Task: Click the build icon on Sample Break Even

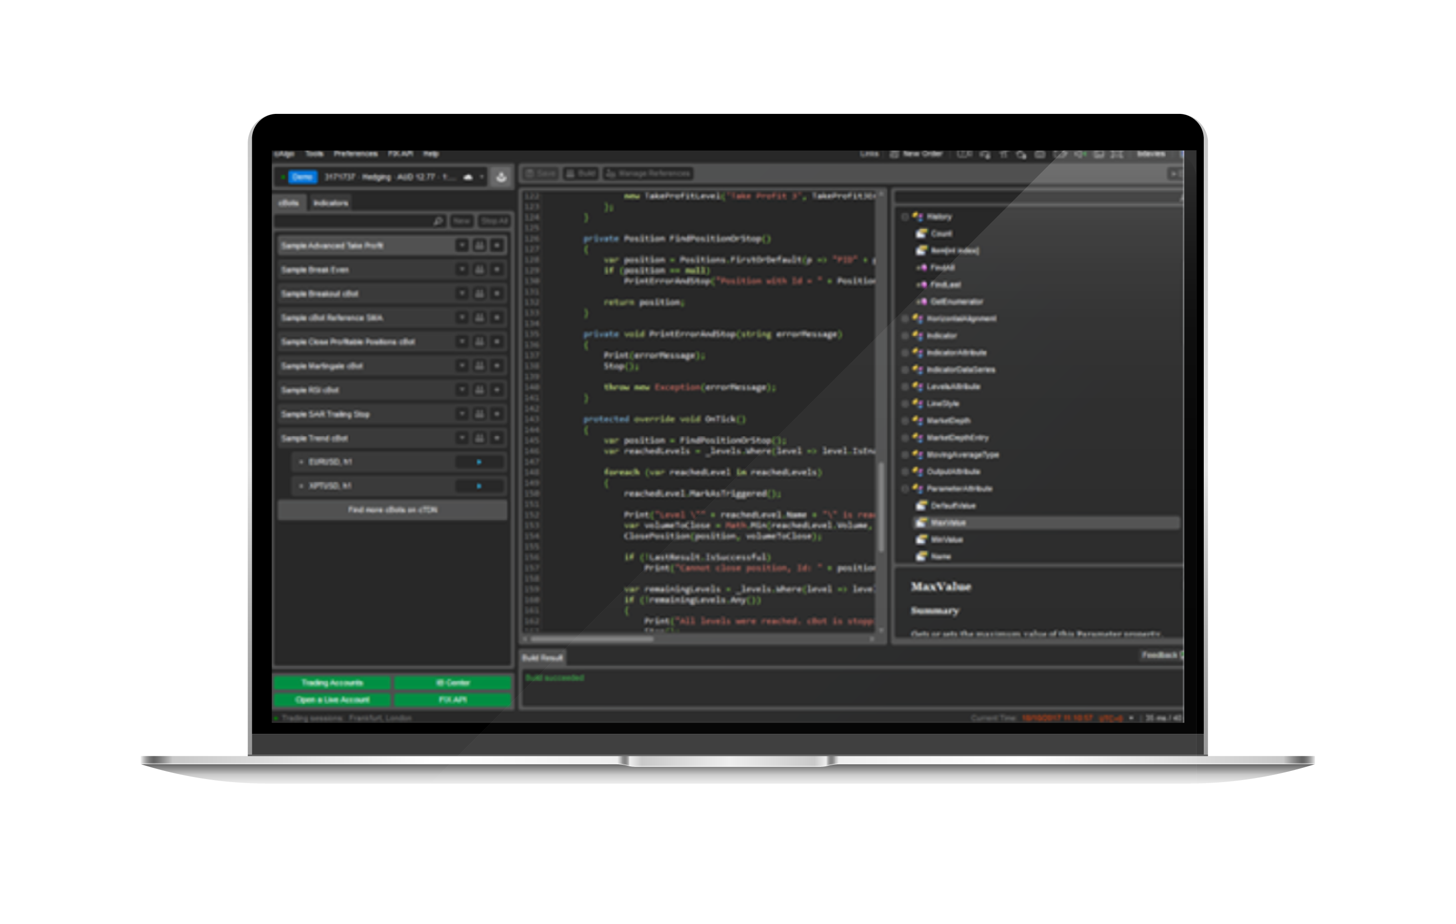Action: point(479,270)
